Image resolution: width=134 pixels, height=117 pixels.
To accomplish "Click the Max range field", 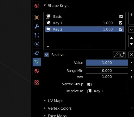I will (107, 77).
